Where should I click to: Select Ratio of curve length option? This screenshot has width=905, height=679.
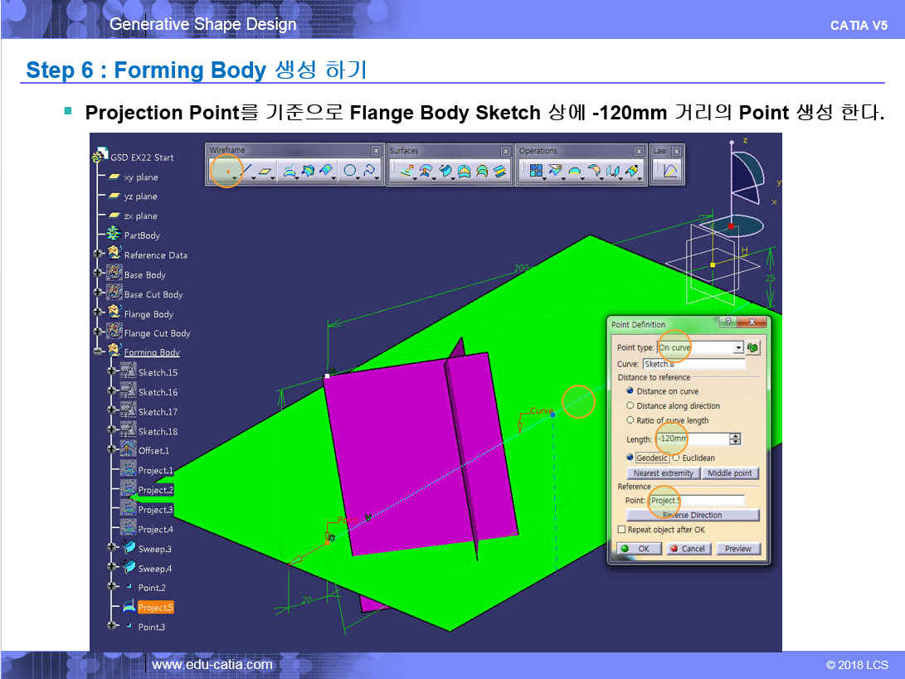(x=630, y=420)
